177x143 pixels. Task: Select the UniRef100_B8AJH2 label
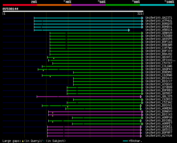pos(159,54)
